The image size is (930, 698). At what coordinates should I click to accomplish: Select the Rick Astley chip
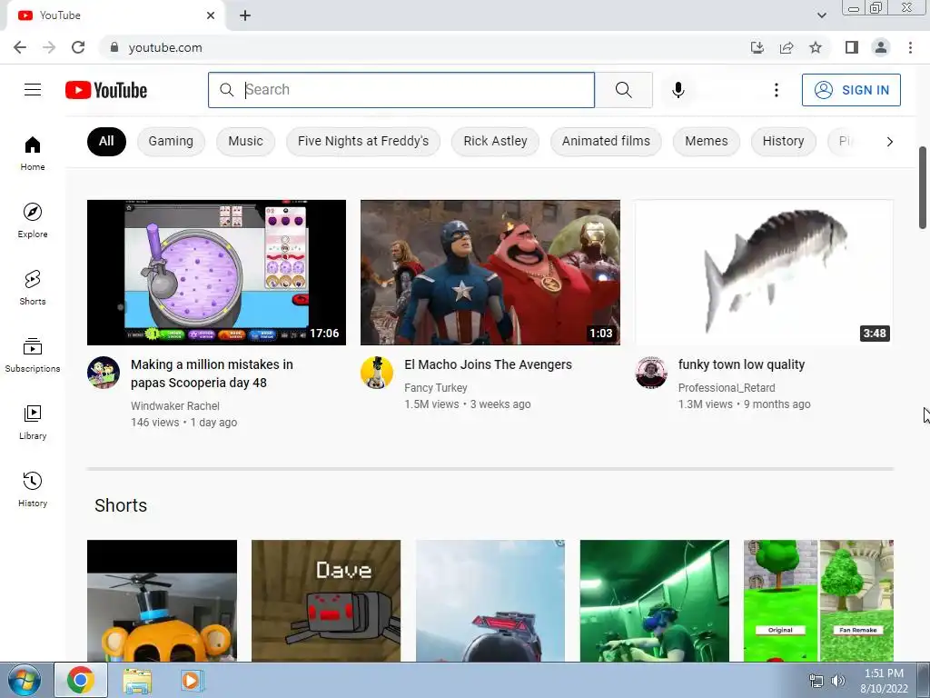pos(495,141)
